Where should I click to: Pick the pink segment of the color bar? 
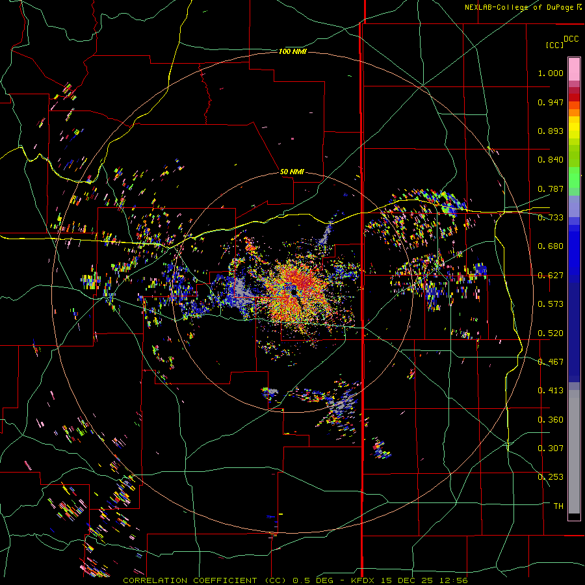click(x=574, y=70)
